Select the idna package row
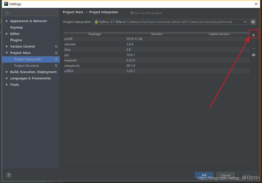Image resolution: width=262 pixels, height=183 pixels. (x=157, y=50)
